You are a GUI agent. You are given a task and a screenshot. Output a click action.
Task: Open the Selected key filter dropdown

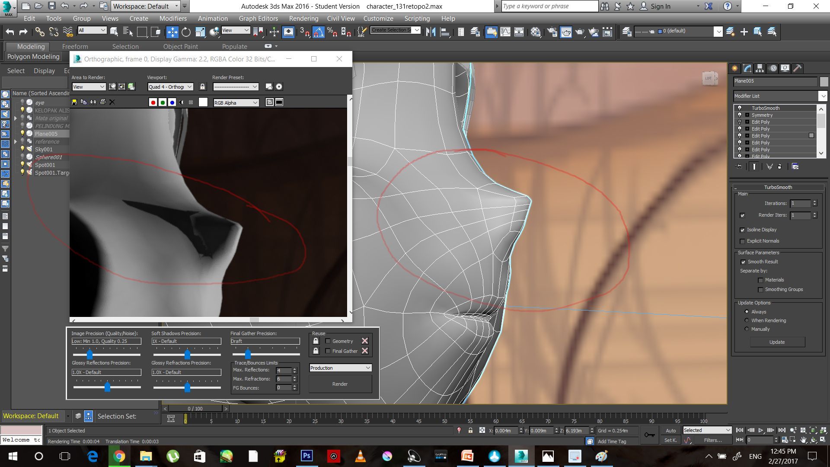coord(707,430)
